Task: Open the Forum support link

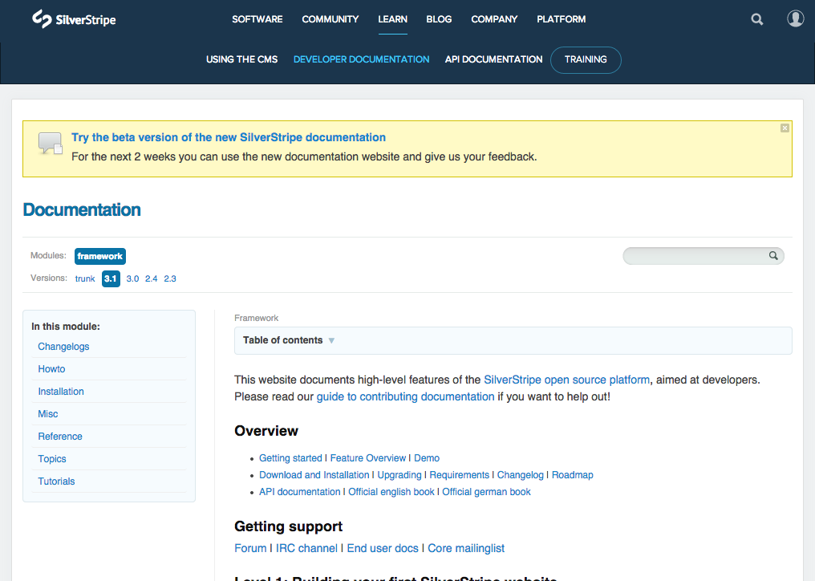Action: click(x=250, y=548)
